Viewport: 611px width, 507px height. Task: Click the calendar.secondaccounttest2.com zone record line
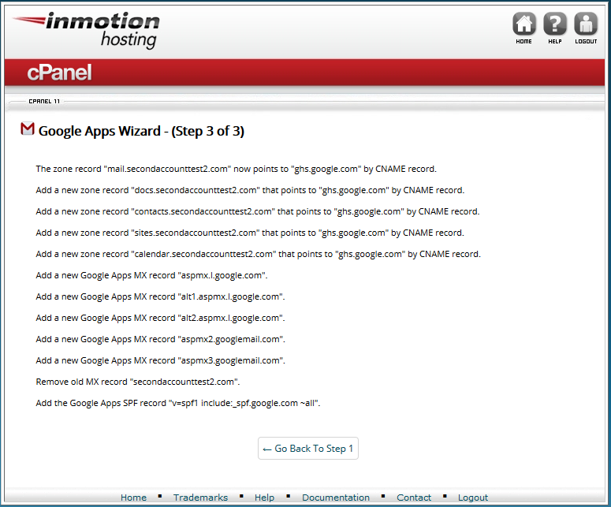(259, 254)
